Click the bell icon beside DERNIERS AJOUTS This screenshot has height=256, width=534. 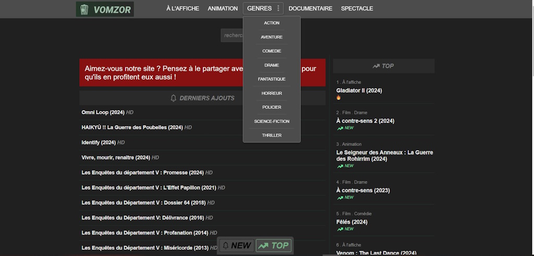tap(173, 98)
